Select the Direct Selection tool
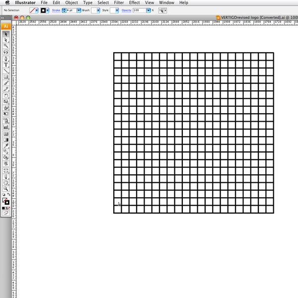Image resolution: width=298 pixels, height=298 pixels. 6,40
